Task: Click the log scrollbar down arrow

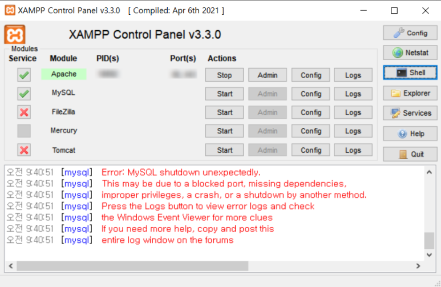Action: [429, 254]
